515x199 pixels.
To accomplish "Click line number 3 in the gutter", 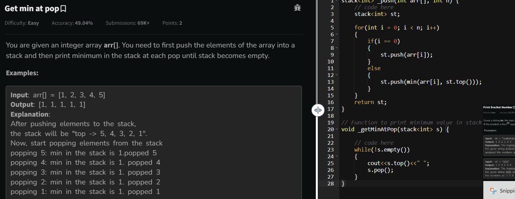I will point(332,15).
